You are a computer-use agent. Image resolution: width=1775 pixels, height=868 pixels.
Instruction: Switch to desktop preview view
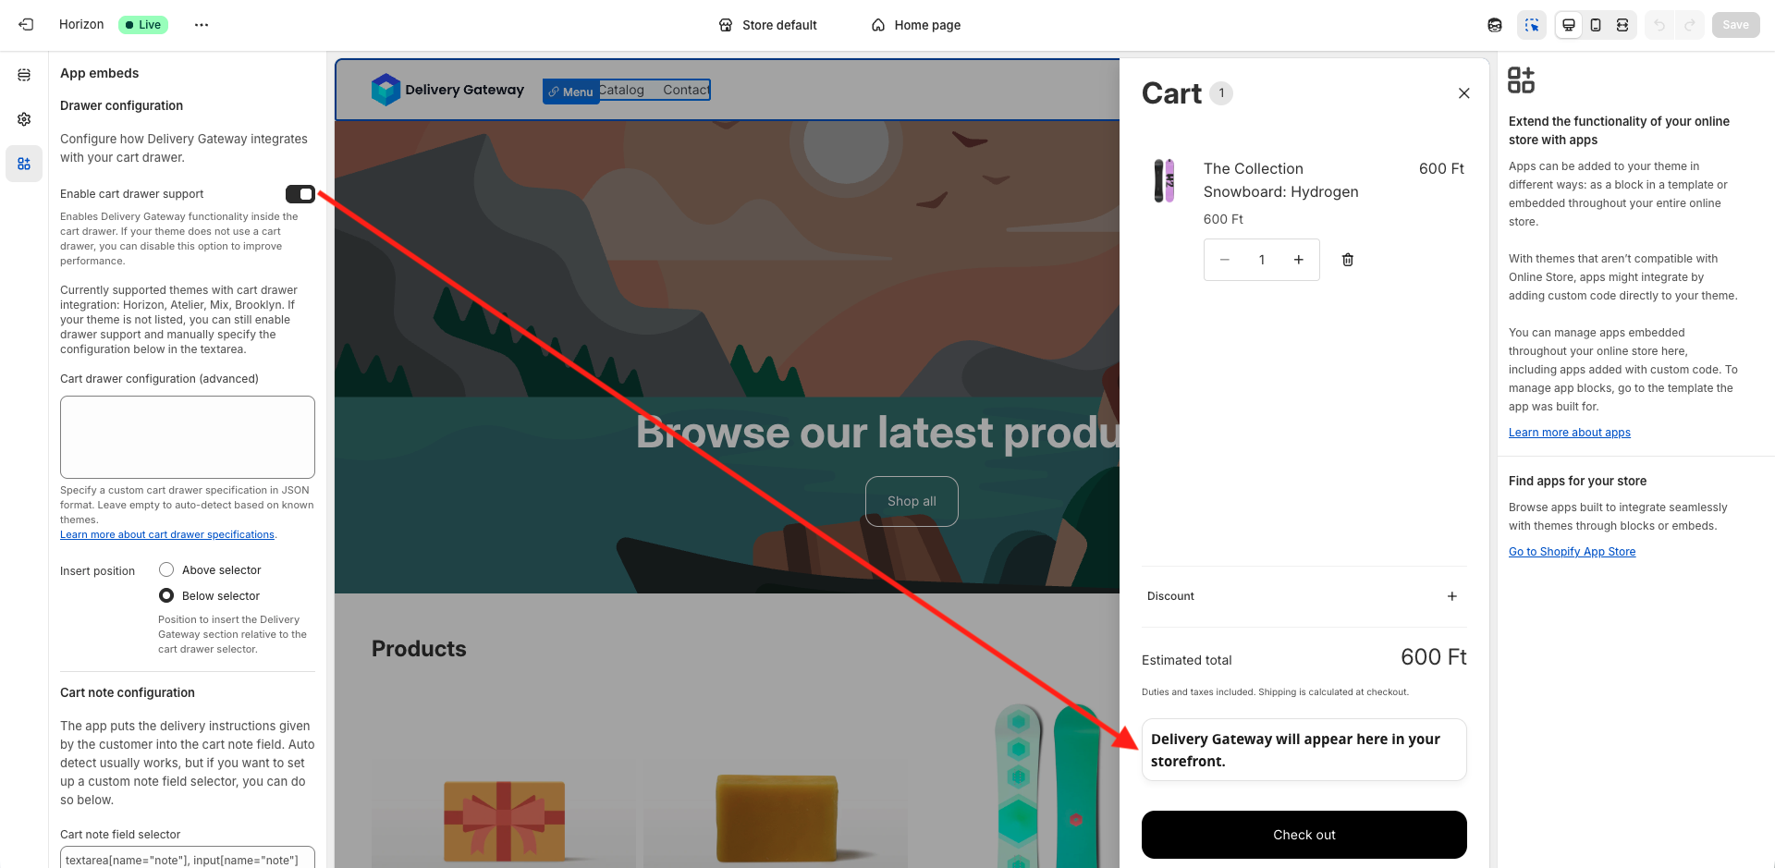point(1569,25)
